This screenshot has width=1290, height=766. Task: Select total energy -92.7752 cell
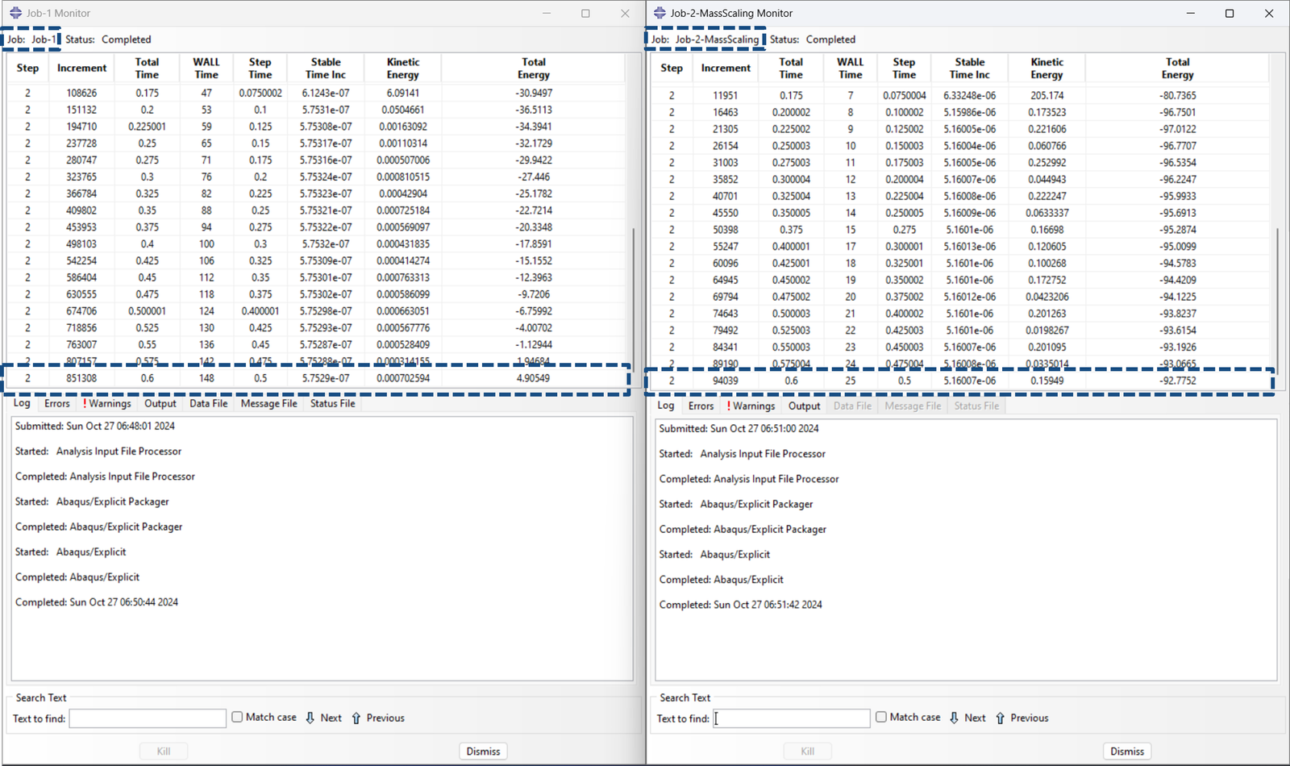[x=1178, y=381]
